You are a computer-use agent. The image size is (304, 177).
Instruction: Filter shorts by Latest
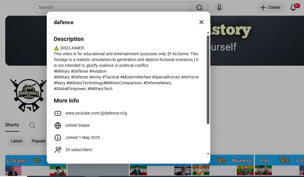click(17, 141)
